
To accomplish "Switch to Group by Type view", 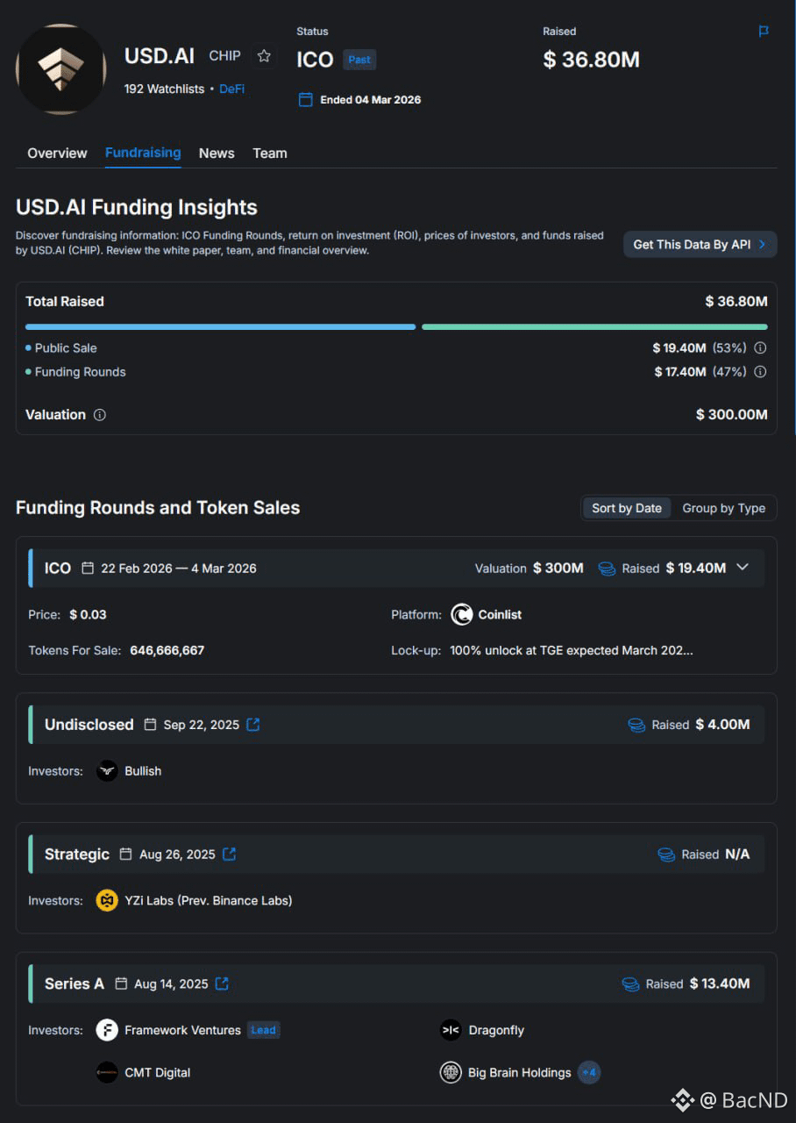I will coord(724,508).
